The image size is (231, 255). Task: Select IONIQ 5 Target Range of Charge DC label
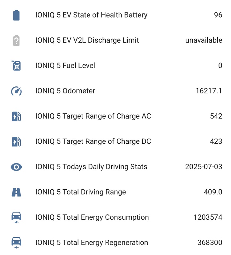[x=93, y=142]
